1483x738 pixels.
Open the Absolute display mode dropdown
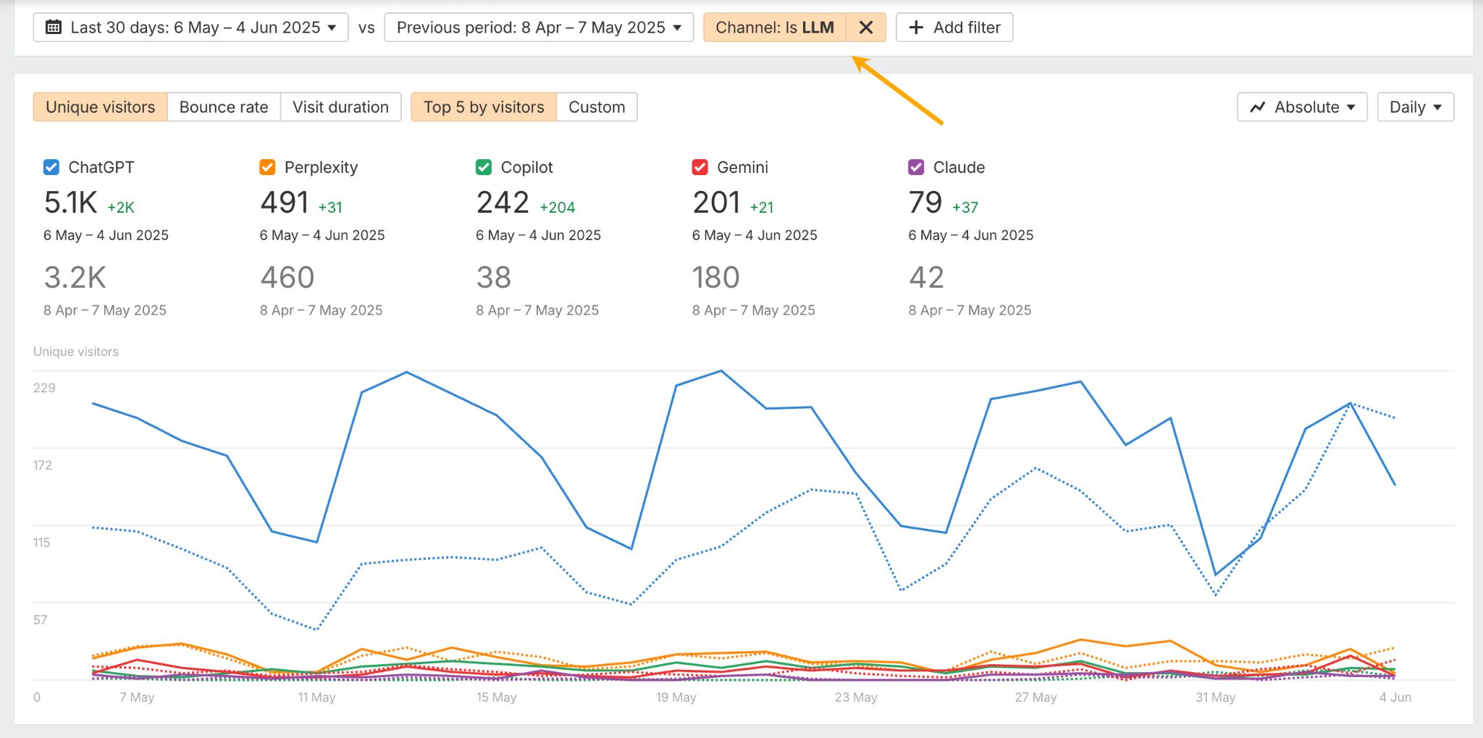point(1302,106)
